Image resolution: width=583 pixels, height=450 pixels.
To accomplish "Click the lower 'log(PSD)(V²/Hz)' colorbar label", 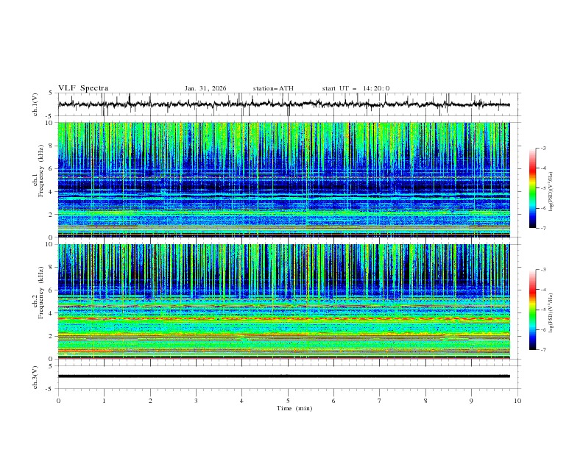I will (551, 312).
